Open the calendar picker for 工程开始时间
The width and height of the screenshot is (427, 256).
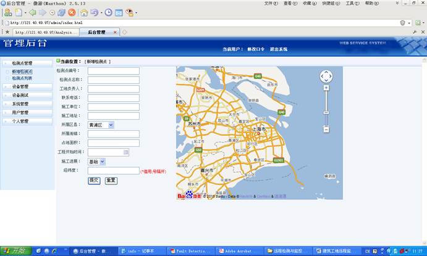point(126,152)
